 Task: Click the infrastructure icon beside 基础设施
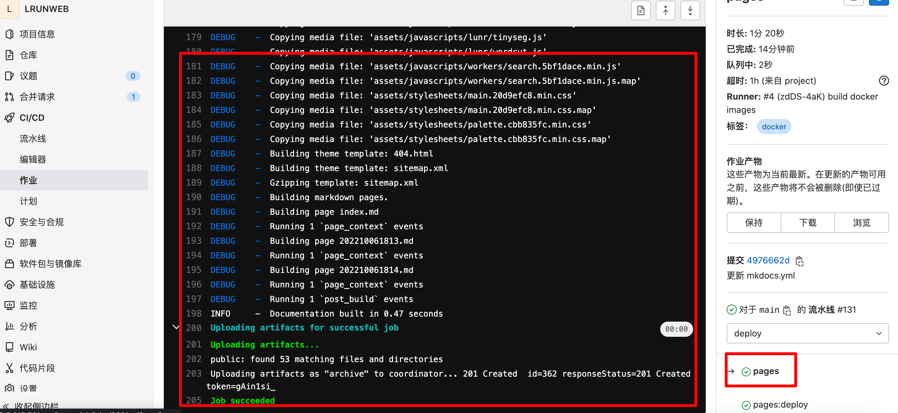pyautogui.click(x=9, y=285)
